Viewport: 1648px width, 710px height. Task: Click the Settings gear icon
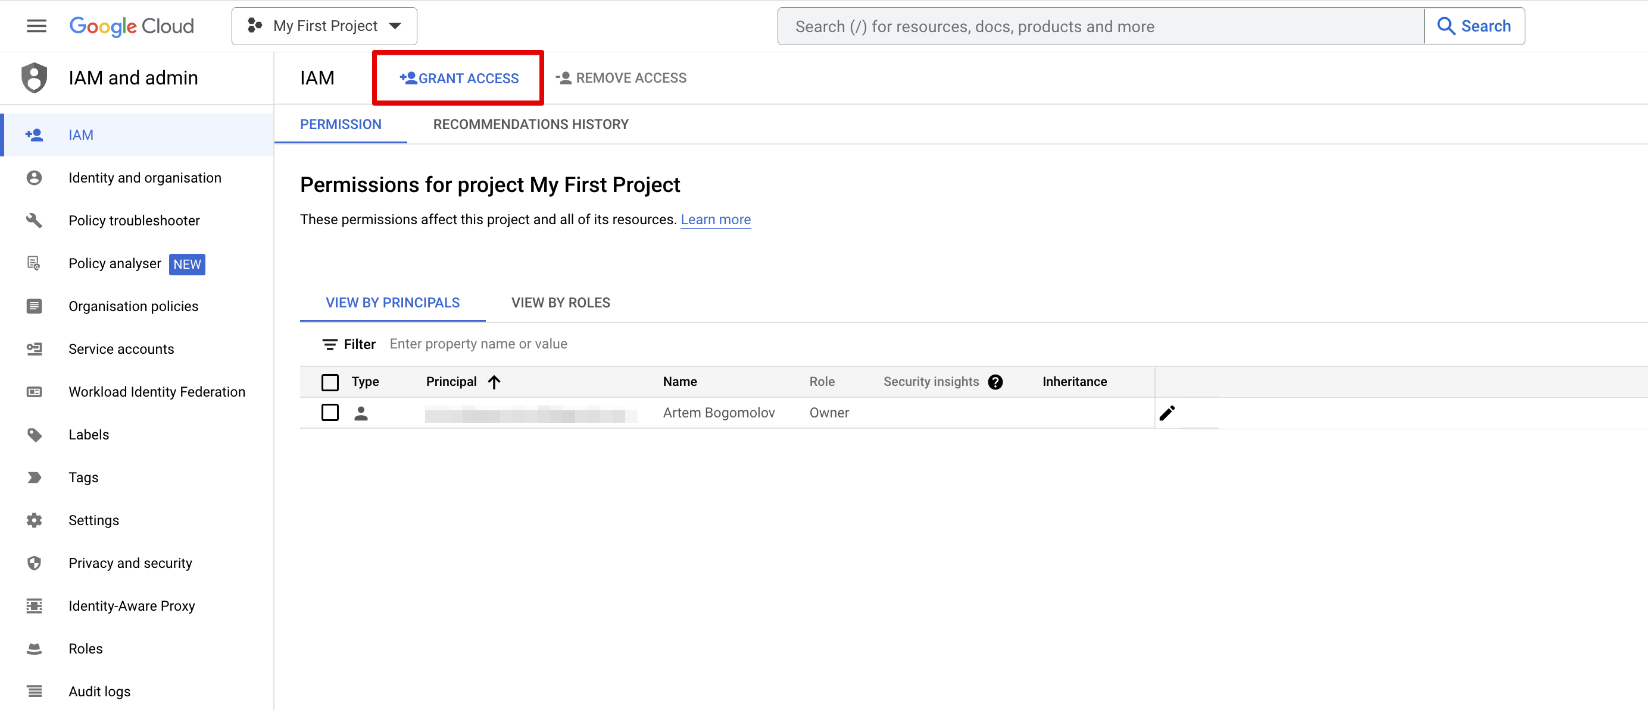coord(35,520)
